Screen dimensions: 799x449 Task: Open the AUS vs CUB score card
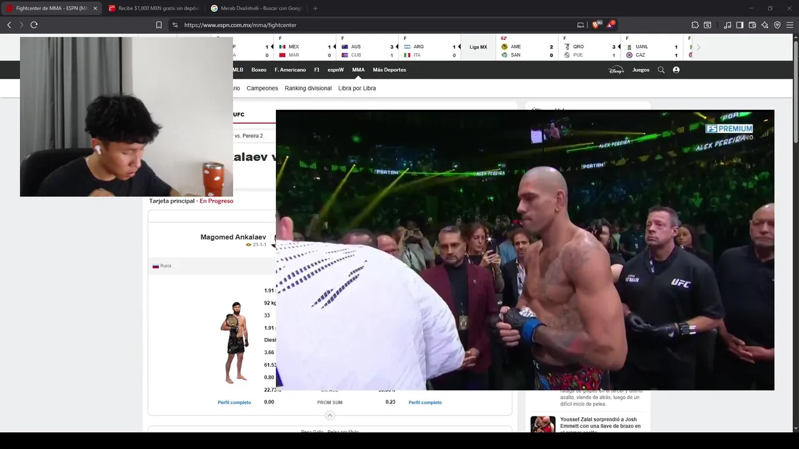click(x=367, y=47)
